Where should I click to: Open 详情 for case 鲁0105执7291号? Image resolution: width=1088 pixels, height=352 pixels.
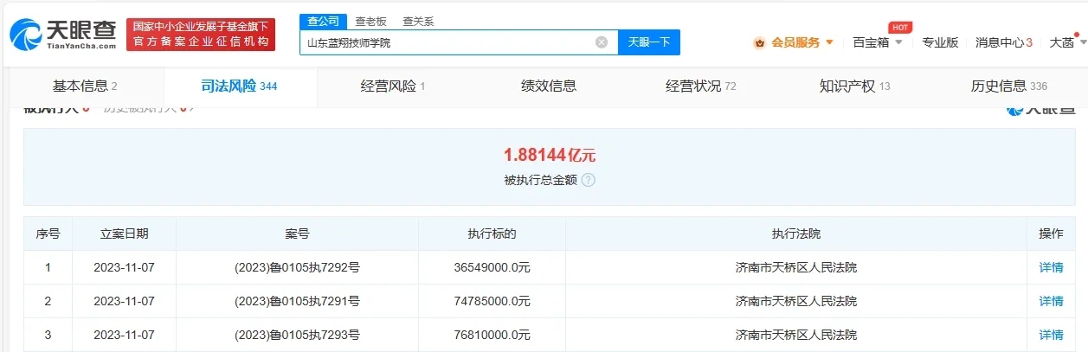coord(1051,301)
